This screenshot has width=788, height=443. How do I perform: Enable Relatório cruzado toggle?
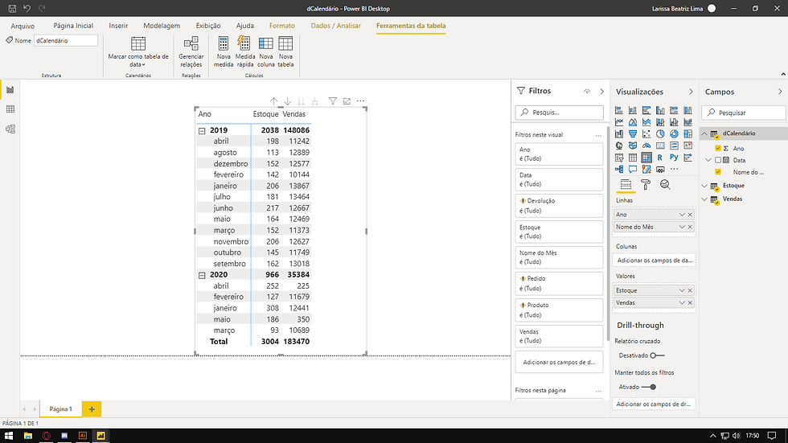657,355
